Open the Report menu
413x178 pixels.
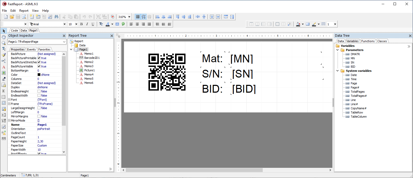coord(24,11)
